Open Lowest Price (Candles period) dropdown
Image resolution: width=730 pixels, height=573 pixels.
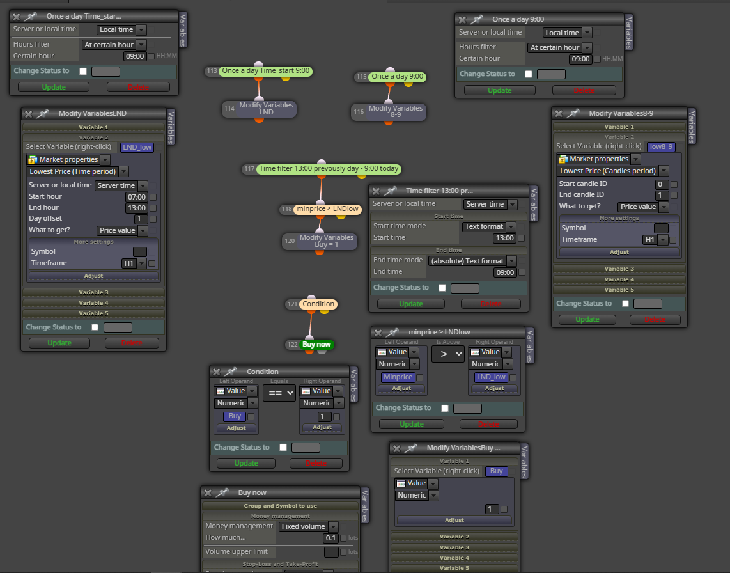pos(612,171)
